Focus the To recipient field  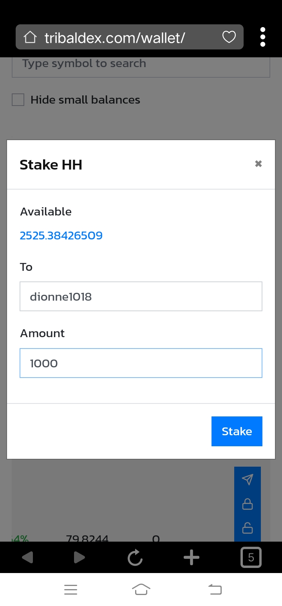point(141,296)
